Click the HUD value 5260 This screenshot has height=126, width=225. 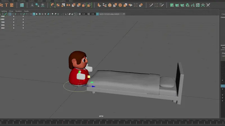[x=3, y=16]
